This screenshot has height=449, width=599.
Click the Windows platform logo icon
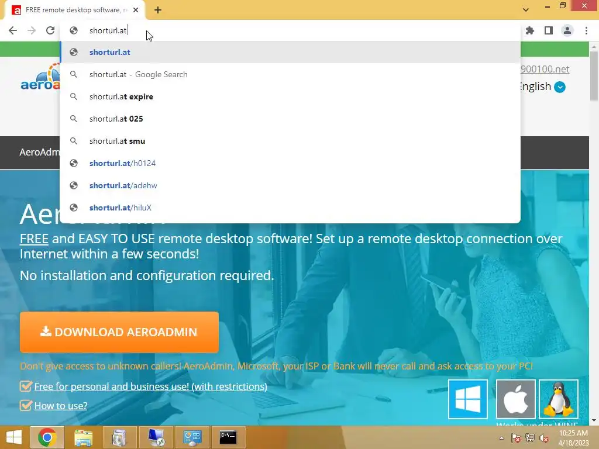[x=468, y=399]
